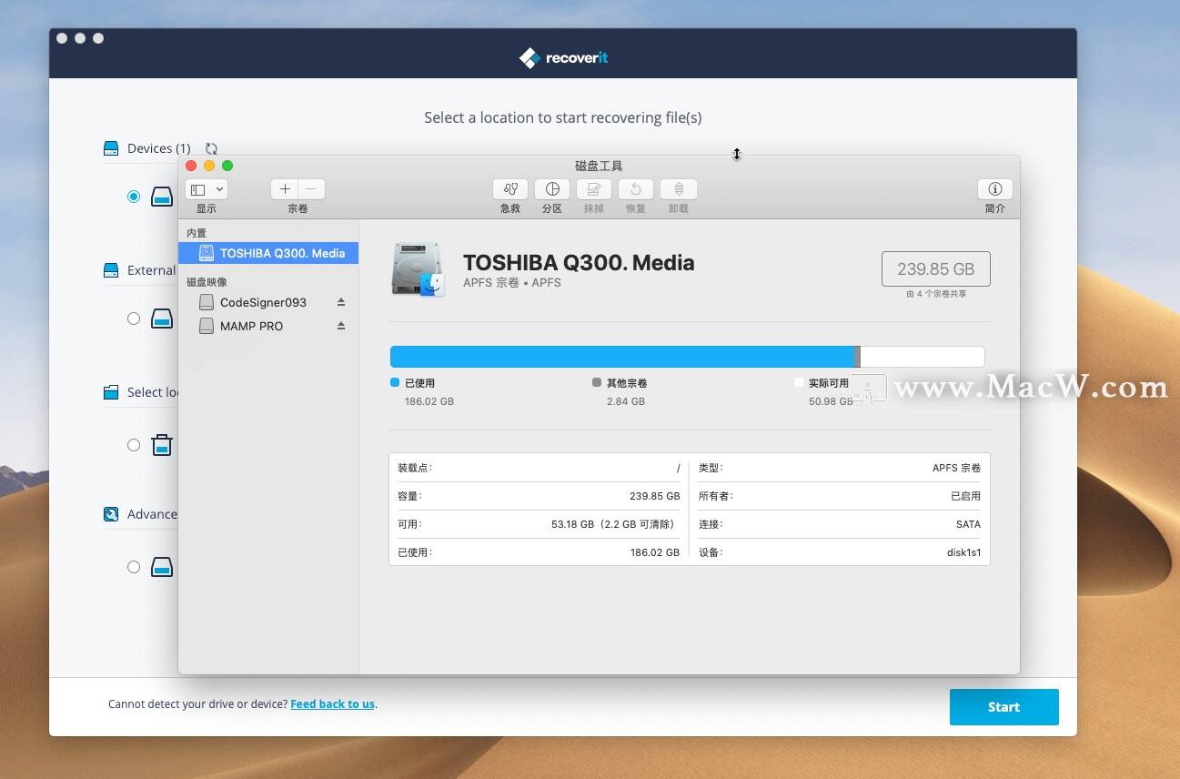Click the 装载点 mount point row

tap(539, 468)
